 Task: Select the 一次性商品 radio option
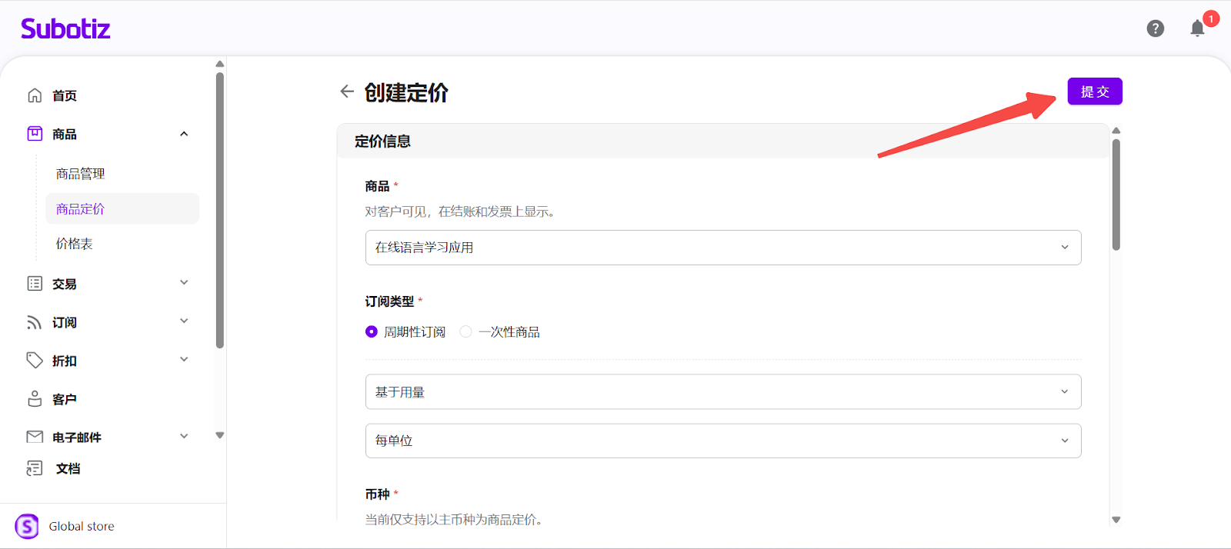465,331
